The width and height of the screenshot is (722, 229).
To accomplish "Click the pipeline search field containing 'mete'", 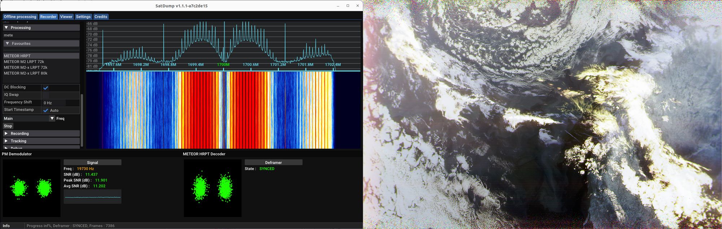I will pyautogui.click(x=41, y=35).
